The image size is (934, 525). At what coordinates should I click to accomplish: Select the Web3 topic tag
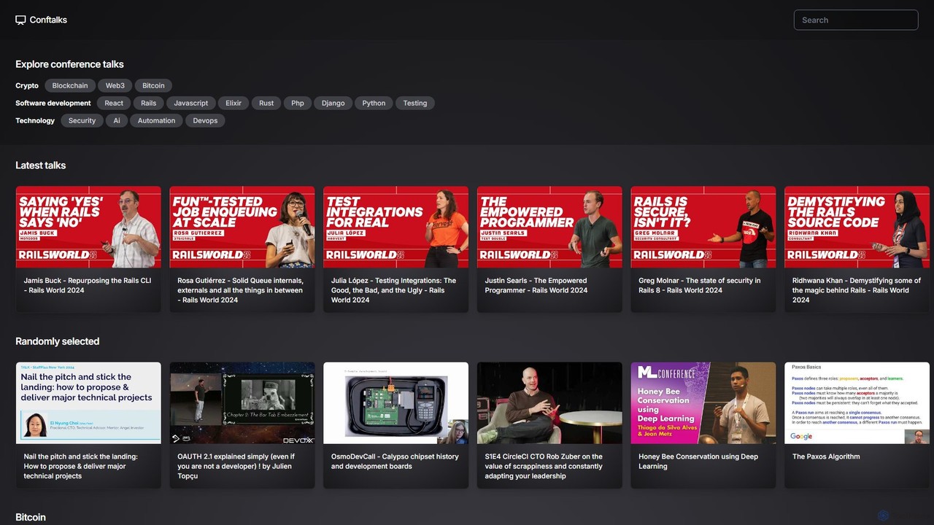pos(115,85)
